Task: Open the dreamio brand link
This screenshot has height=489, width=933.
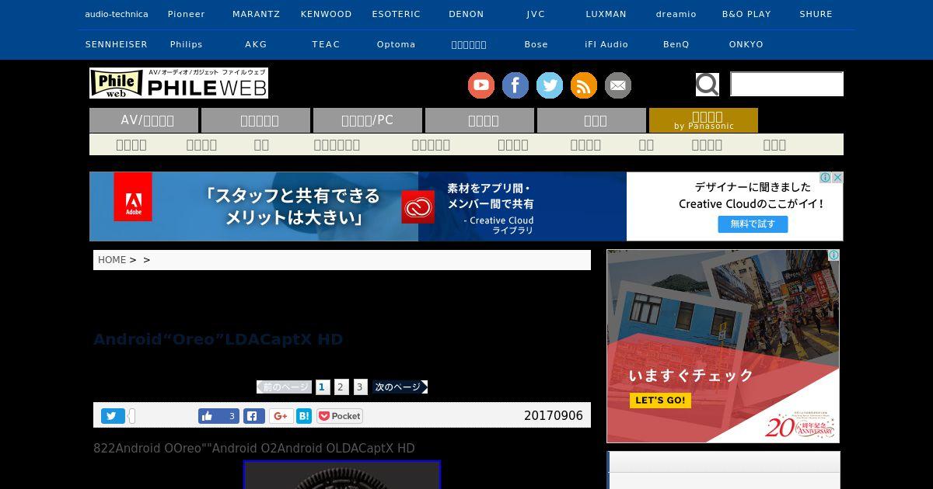Action: tap(676, 14)
